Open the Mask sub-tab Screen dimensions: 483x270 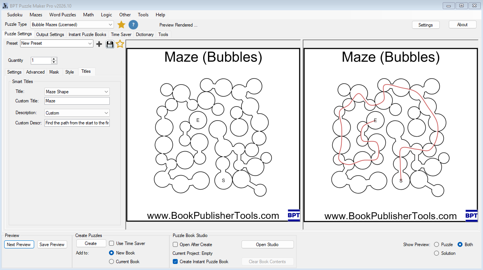click(x=54, y=72)
